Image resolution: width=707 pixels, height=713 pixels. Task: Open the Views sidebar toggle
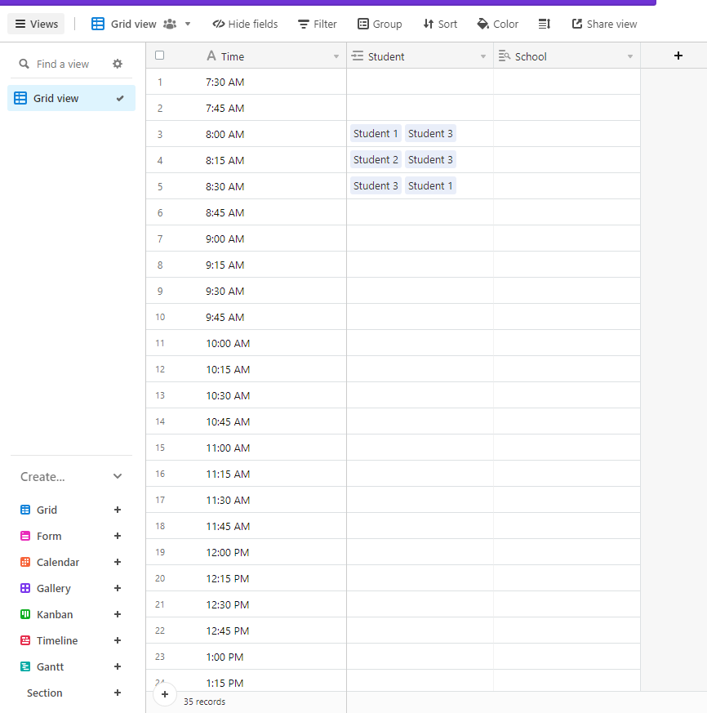pyautogui.click(x=36, y=25)
